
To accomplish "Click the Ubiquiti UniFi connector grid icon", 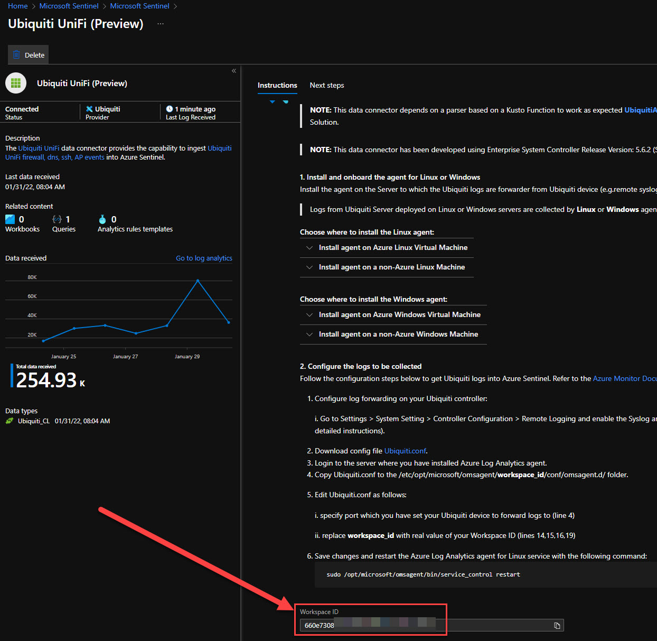I will [x=16, y=83].
